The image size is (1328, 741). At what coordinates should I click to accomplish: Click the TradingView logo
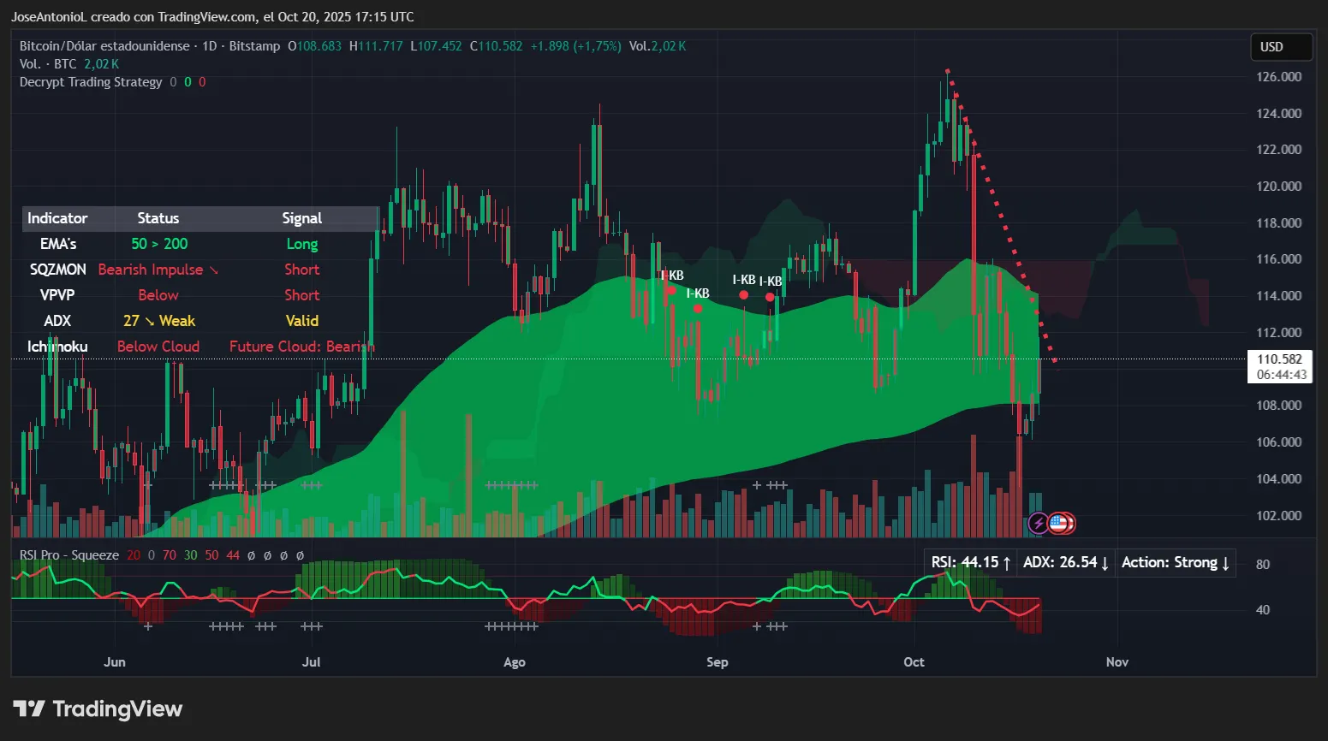pyautogui.click(x=97, y=708)
